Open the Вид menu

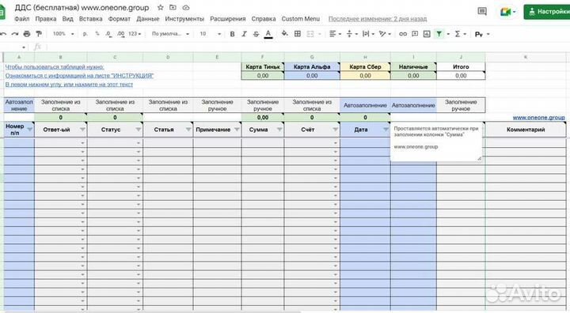coord(67,19)
